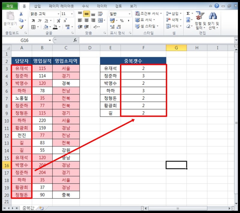Screen dimensions: 240x213
Task: Open number format dropdown (일반)
Action: click(x=130, y=14)
